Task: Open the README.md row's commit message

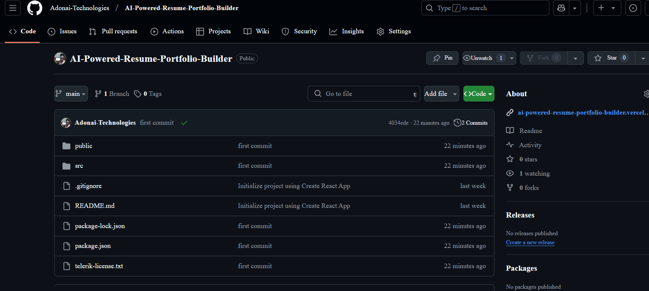Action: [294, 206]
